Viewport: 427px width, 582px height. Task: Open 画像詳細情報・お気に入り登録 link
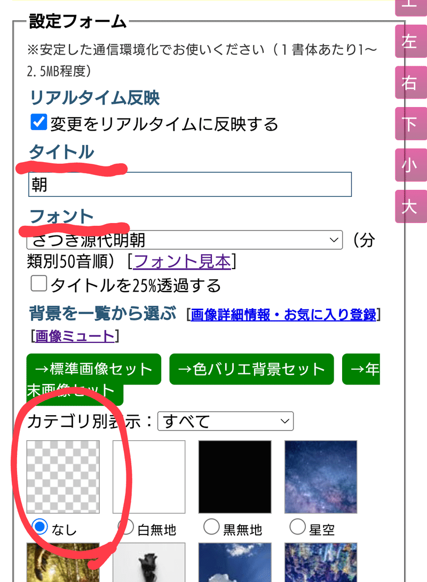pos(283,315)
